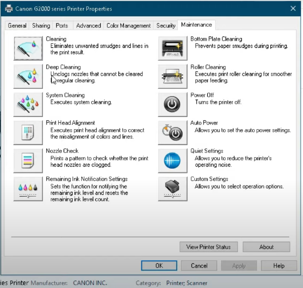Click the 'Print Head Alignment' label
This screenshot has width=303, height=288.
point(71,123)
